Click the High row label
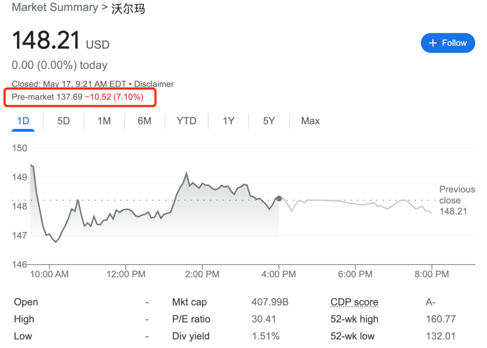 24,319
